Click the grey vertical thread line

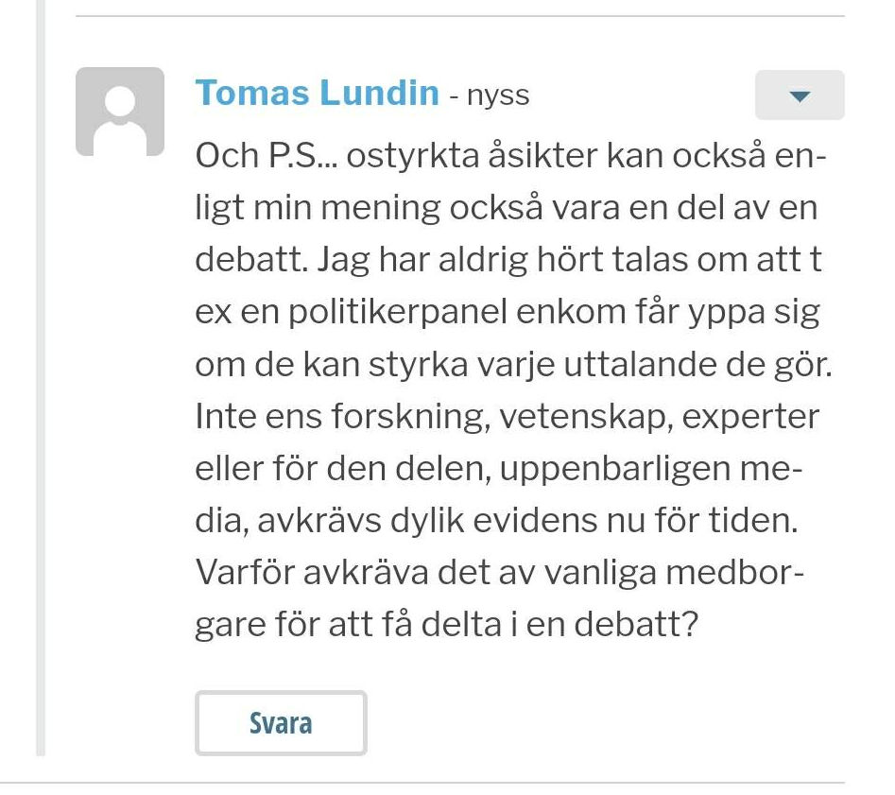pyautogui.click(x=41, y=378)
